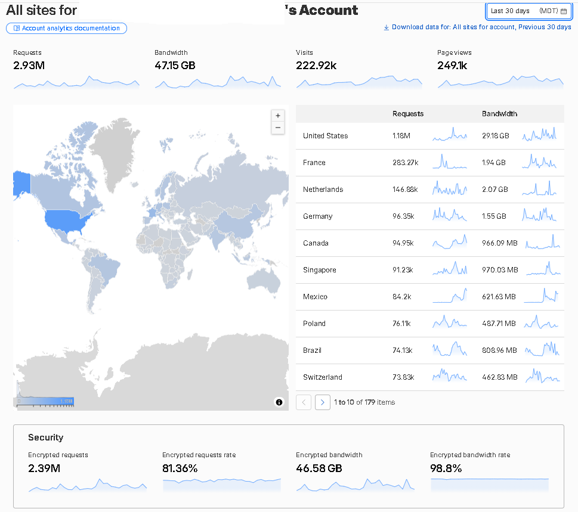Sort table by Requests column
Screen dimensions: 578x512
pos(407,114)
